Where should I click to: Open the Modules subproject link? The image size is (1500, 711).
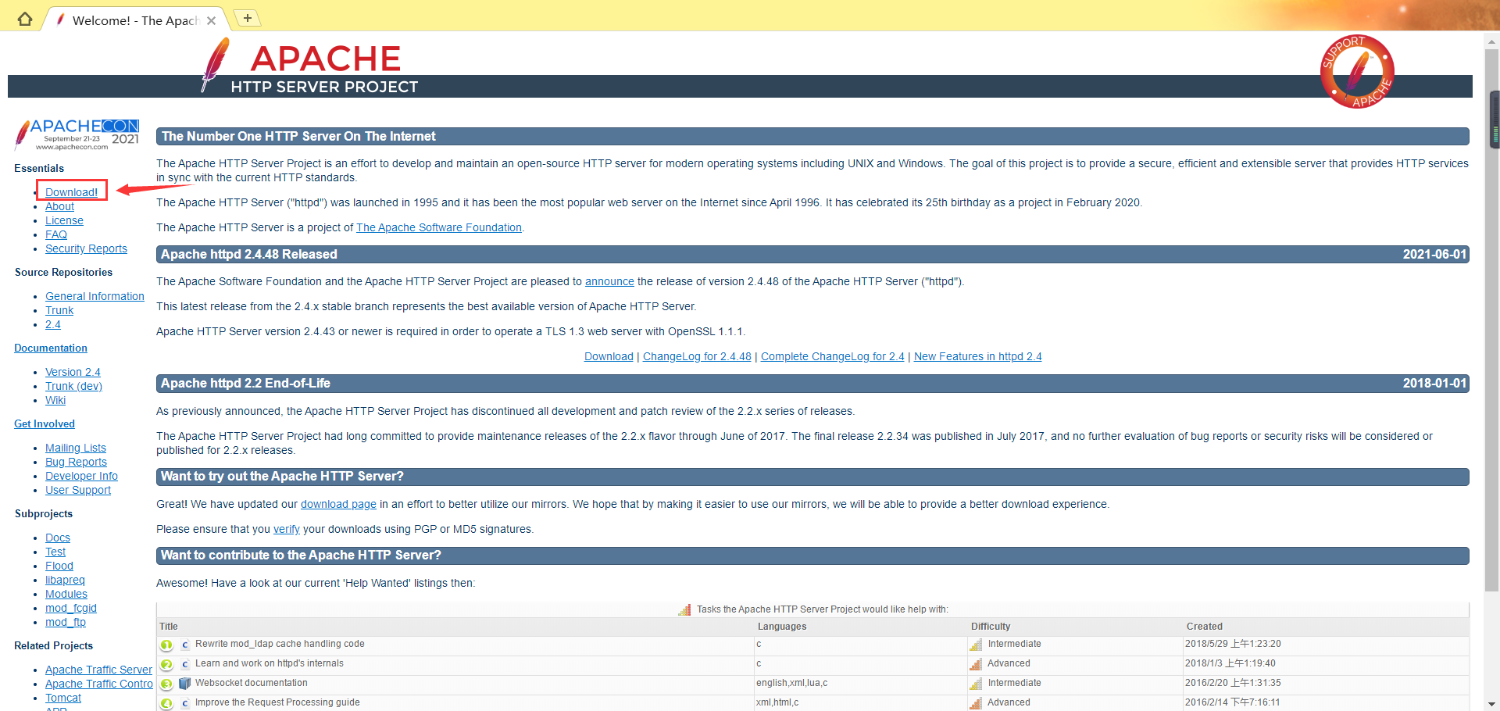(66, 594)
